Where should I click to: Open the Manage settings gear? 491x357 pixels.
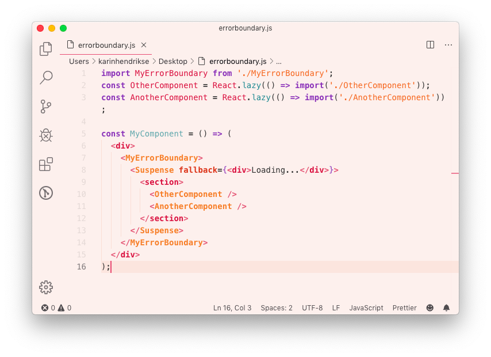click(x=46, y=287)
